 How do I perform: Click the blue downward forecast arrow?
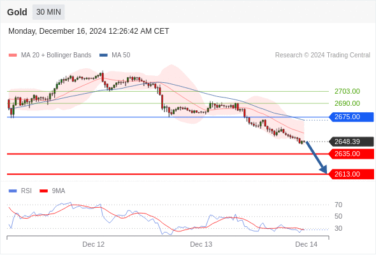pos(317,157)
